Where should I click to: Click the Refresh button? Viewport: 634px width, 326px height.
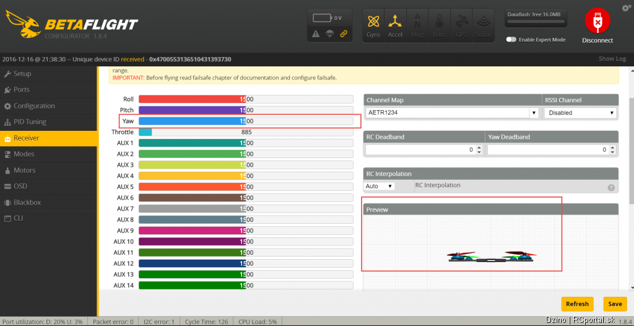(x=577, y=304)
